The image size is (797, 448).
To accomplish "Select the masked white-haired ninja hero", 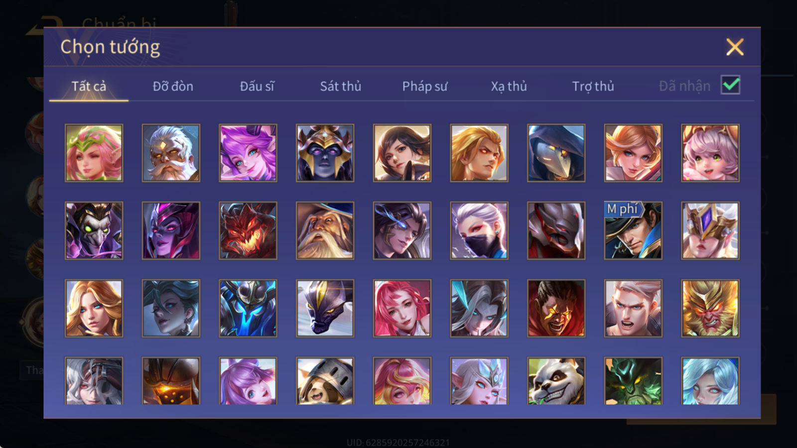I will [479, 230].
